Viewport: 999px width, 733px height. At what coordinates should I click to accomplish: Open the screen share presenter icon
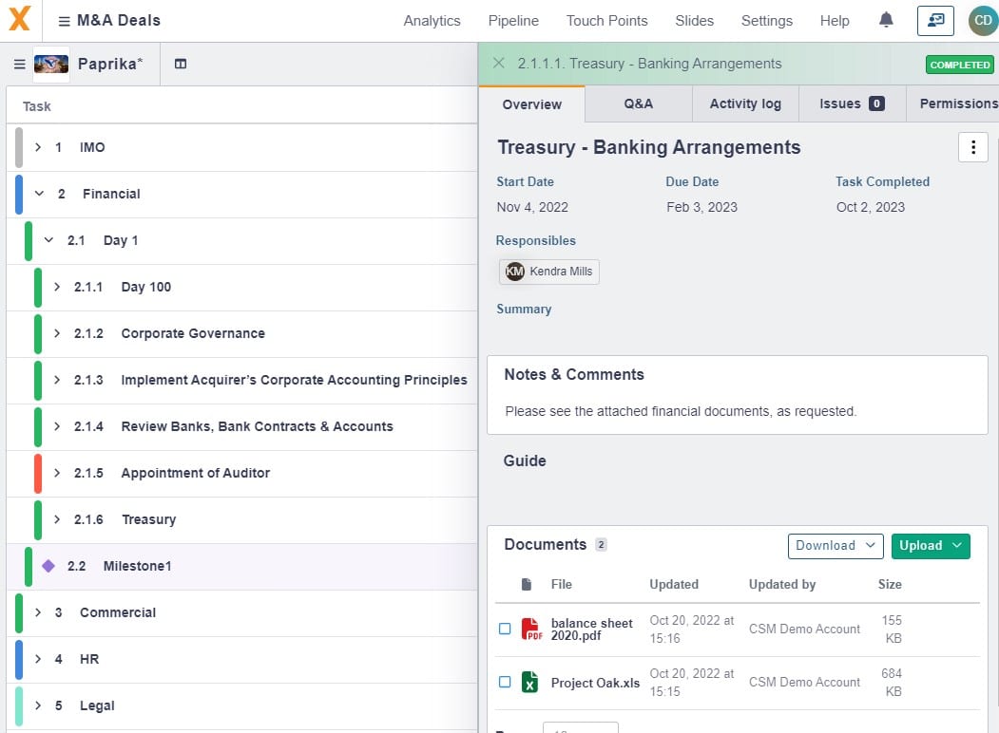pos(935,20)
